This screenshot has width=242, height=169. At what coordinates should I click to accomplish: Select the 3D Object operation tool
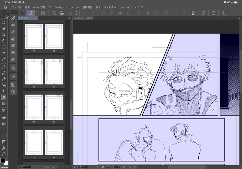(x=4, y=35)
